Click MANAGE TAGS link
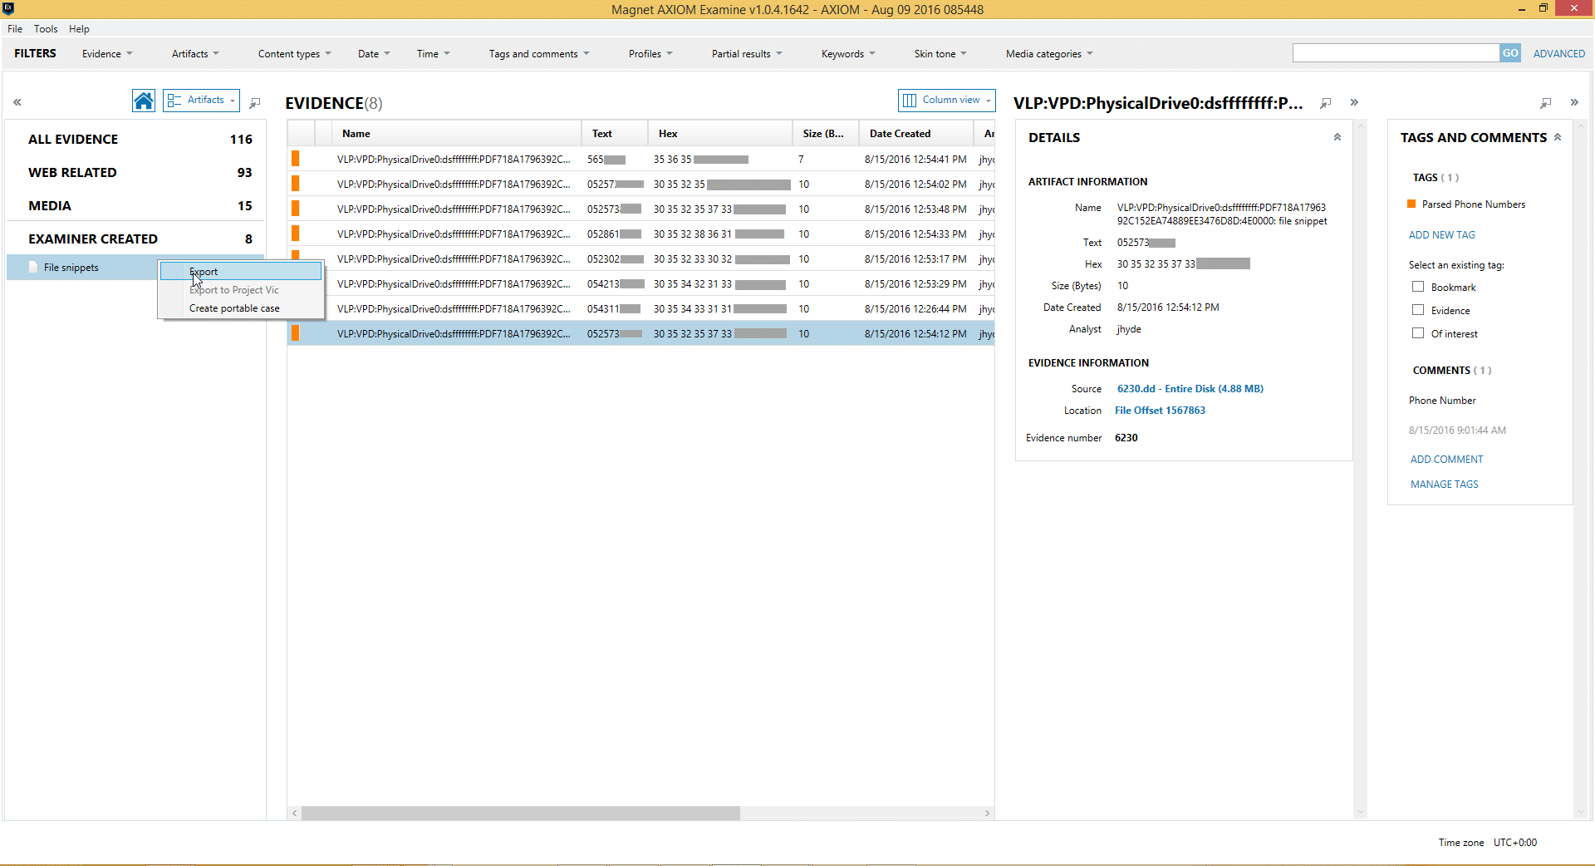 coord(1444,485)
